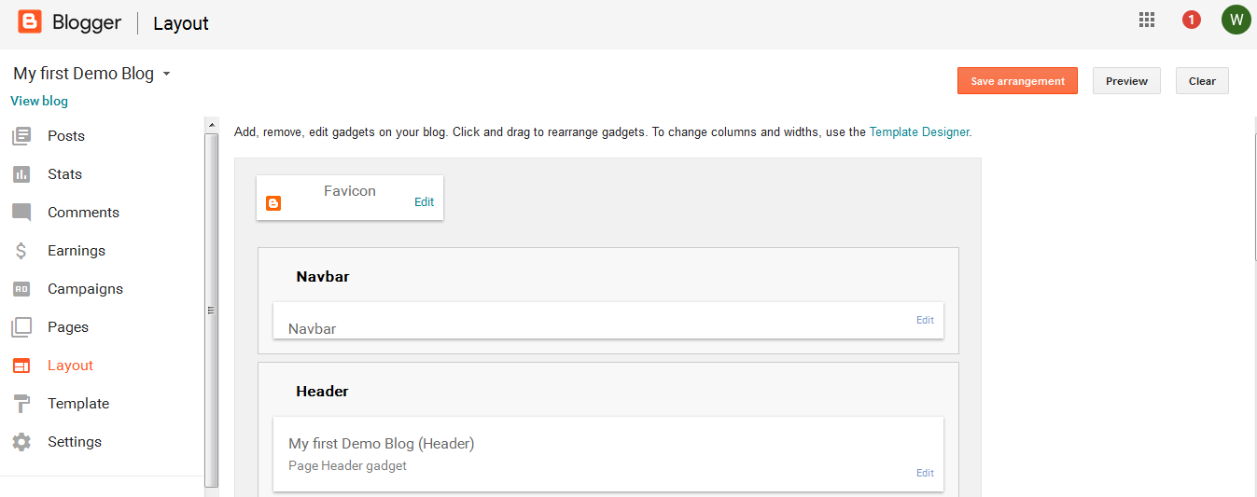This screenshot has width=1257, height=497.
Task: Click the Blogger logo icon
Action: point(30,21)
